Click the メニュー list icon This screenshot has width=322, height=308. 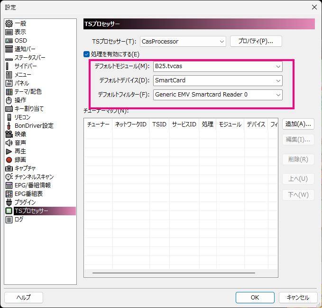click(x=9, y=75)
